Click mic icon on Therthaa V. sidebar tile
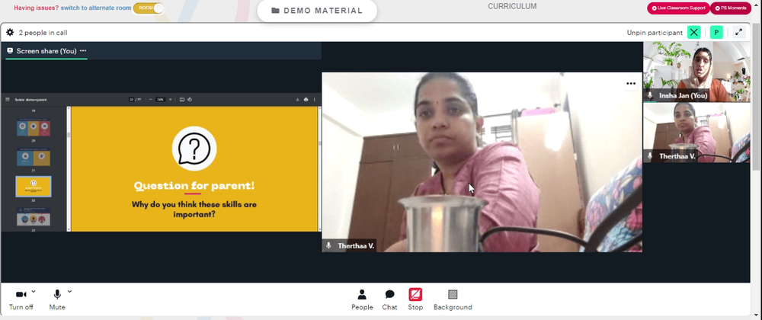This screenshot has height=320, width=762. [650, 156]
